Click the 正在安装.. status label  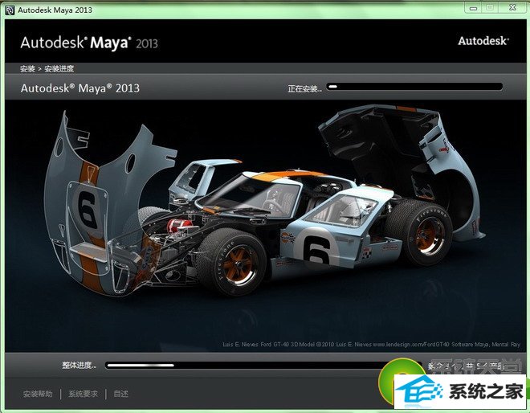[304, 88]
